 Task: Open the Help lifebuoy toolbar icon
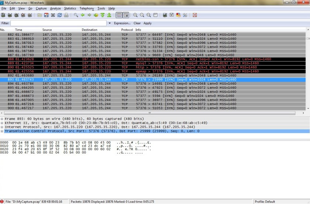pyautogui.click(x=194, y=15)
